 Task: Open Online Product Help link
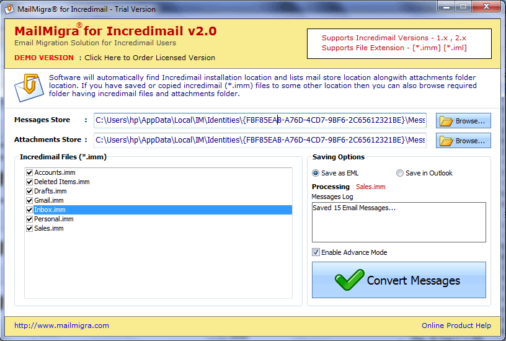click(456, 325)
